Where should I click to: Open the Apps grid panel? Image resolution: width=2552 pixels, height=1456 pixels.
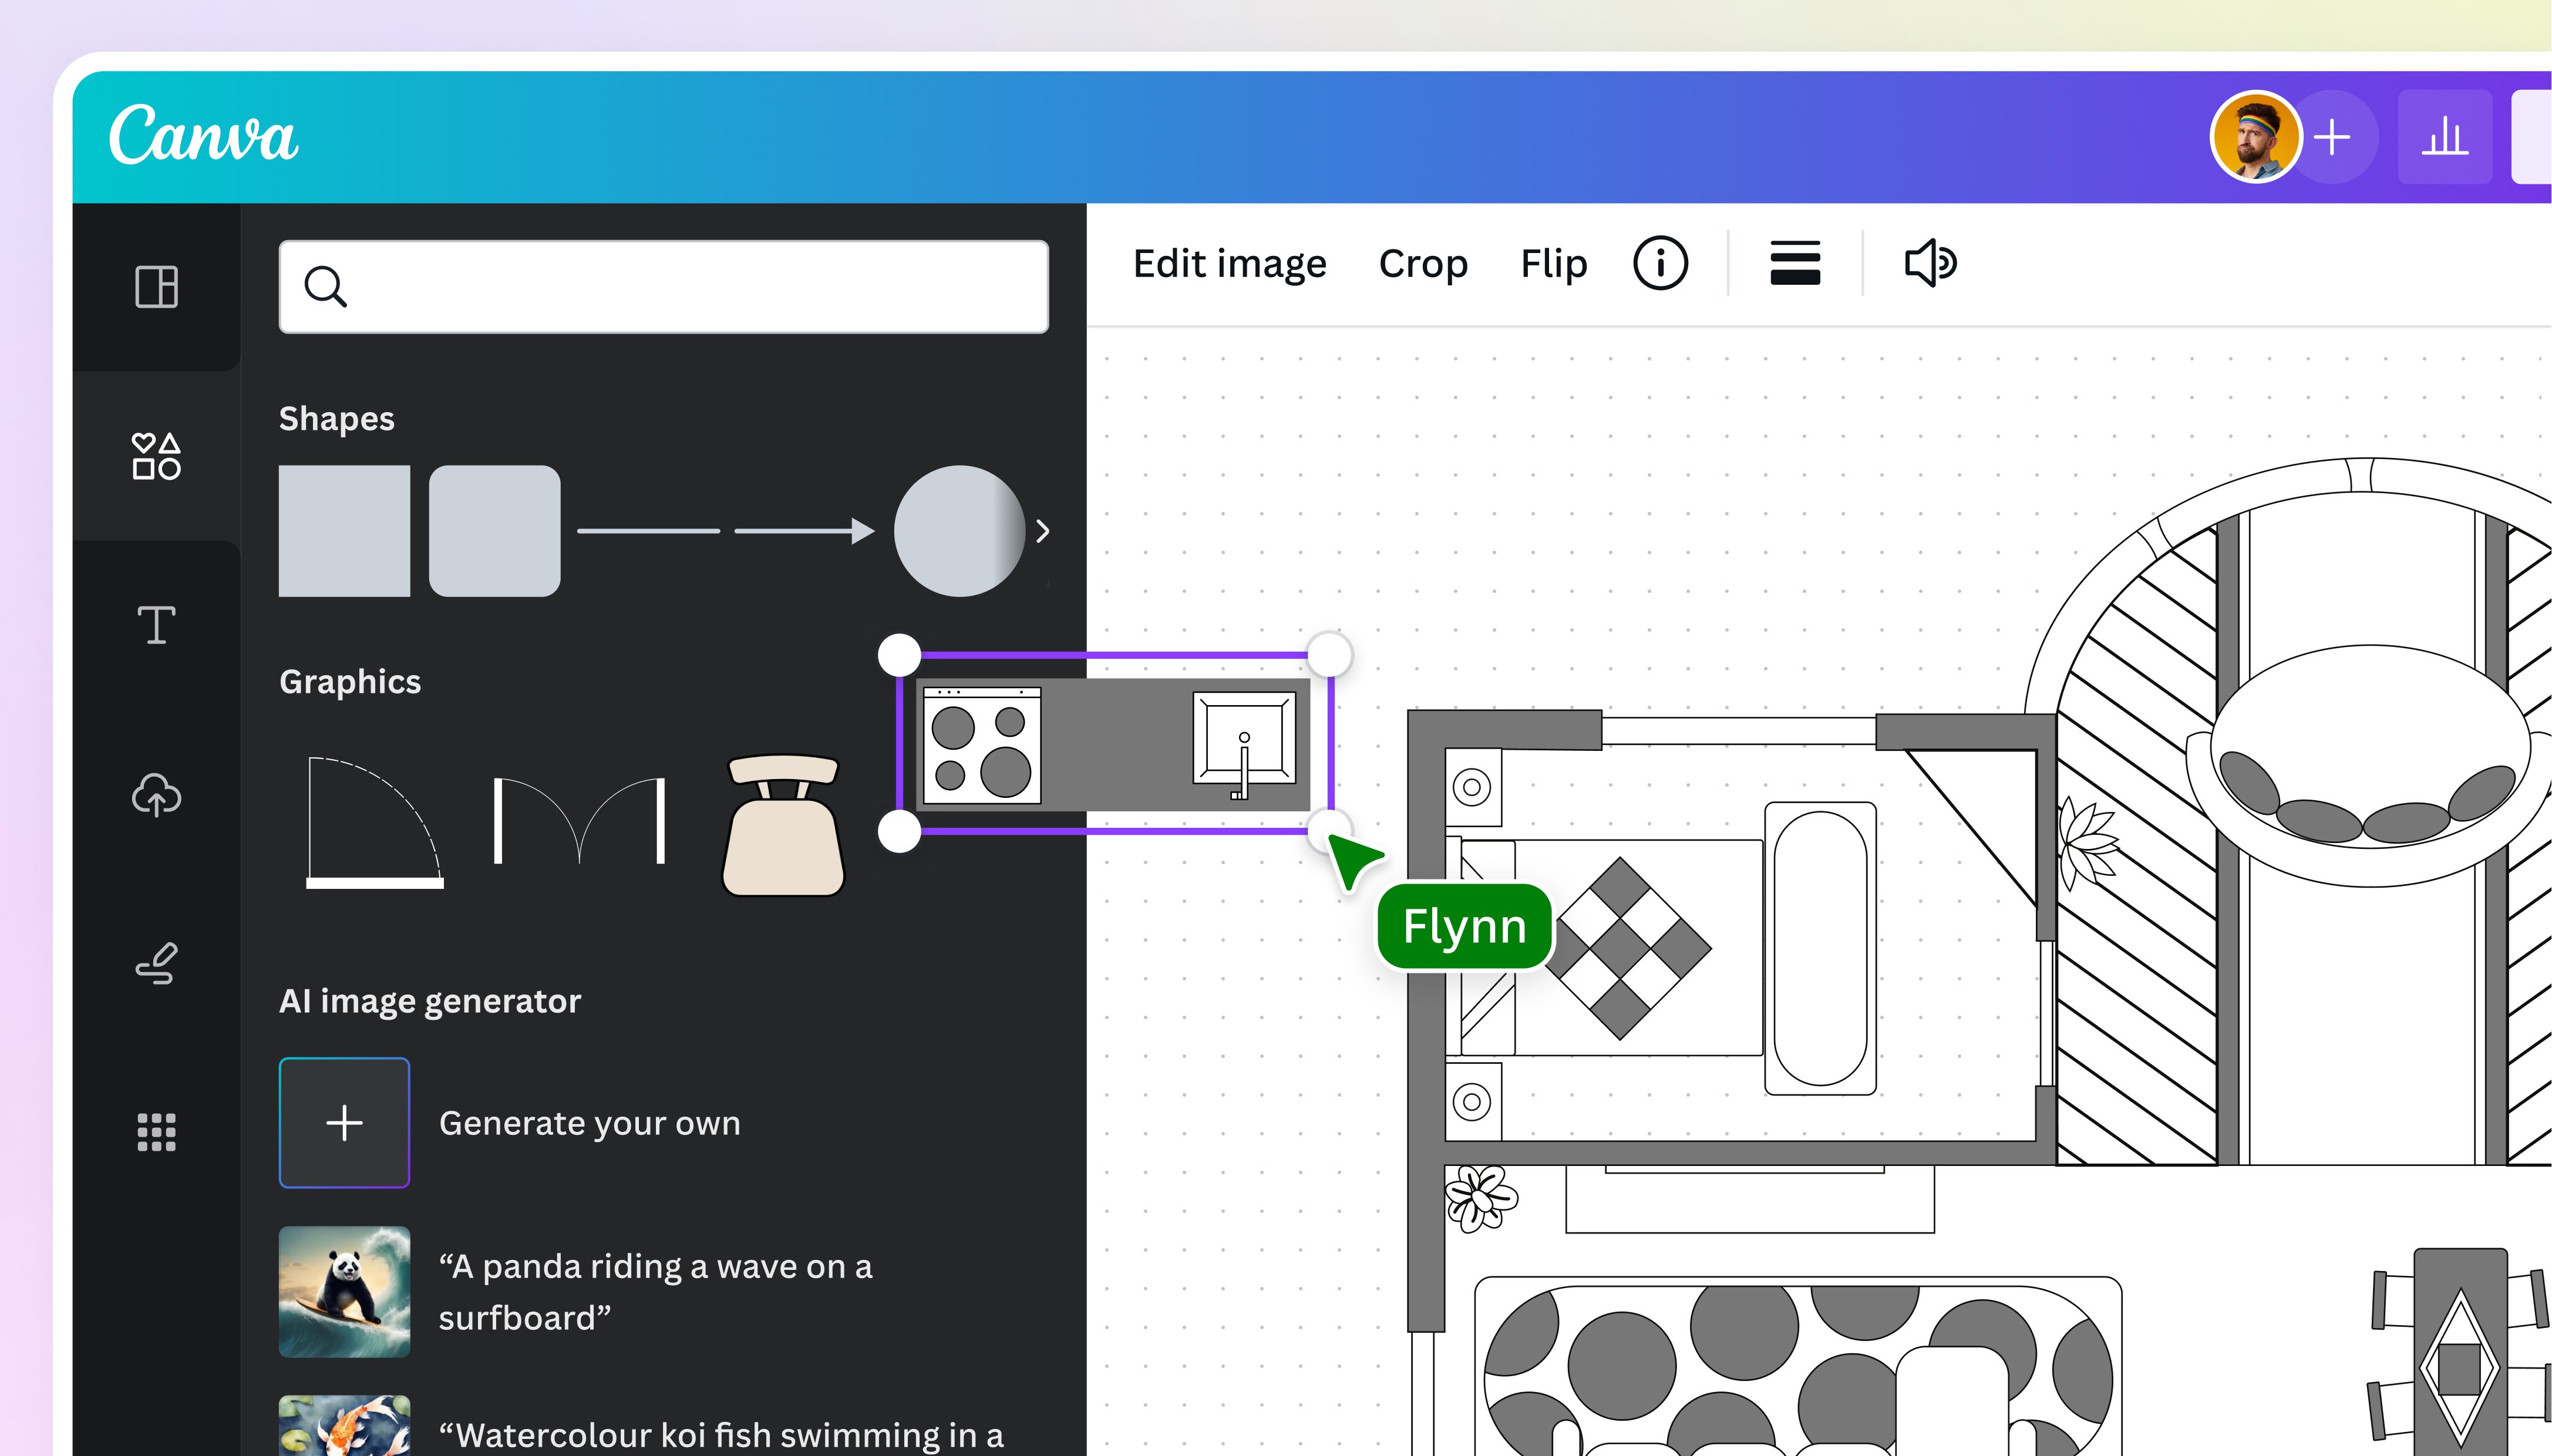click(156, 1131)
